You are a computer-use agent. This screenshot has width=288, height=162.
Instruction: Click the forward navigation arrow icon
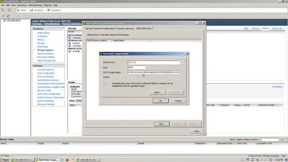(9, 10)
